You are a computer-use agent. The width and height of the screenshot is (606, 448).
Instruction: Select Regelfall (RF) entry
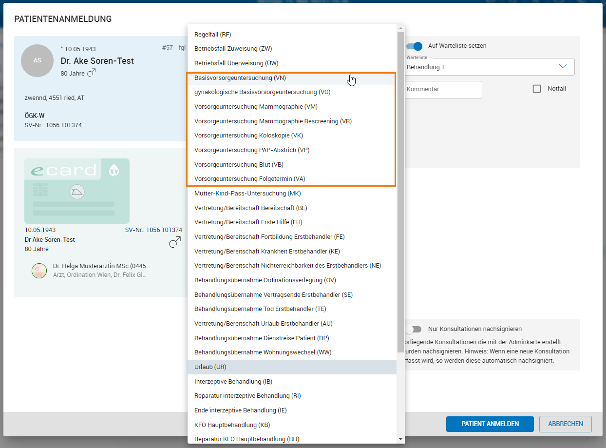[x=212, y=35]
